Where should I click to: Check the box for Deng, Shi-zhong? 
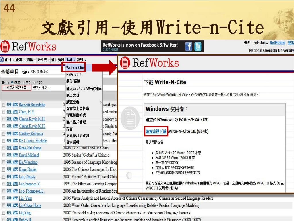point(3,148)
